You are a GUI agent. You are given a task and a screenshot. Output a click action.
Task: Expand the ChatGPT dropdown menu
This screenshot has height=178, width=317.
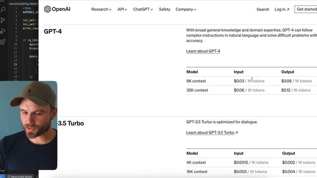pyautogui.click(x=143, y=9)
